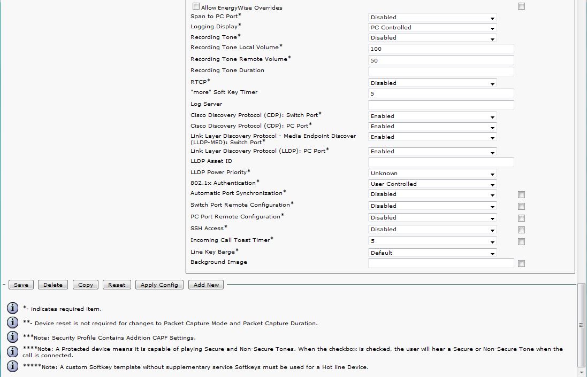Open the LLDP Power Priority dropdown
Screen dimensions: 587x377
[432, 174]
